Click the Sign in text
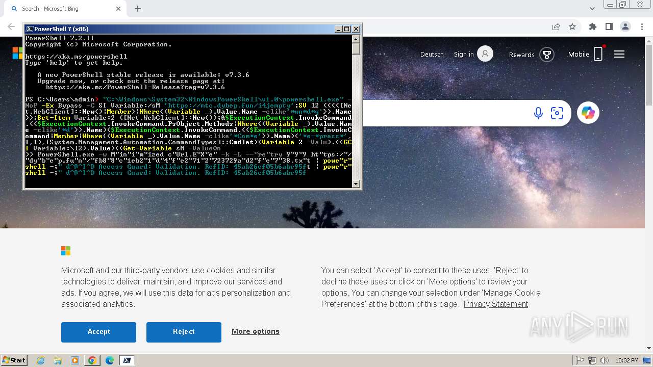 point(464,55)
